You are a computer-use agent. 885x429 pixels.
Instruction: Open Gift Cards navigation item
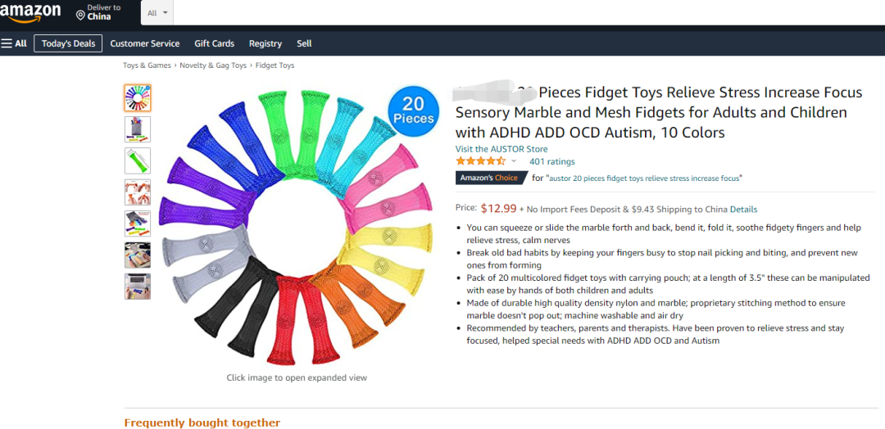[215, 43]
